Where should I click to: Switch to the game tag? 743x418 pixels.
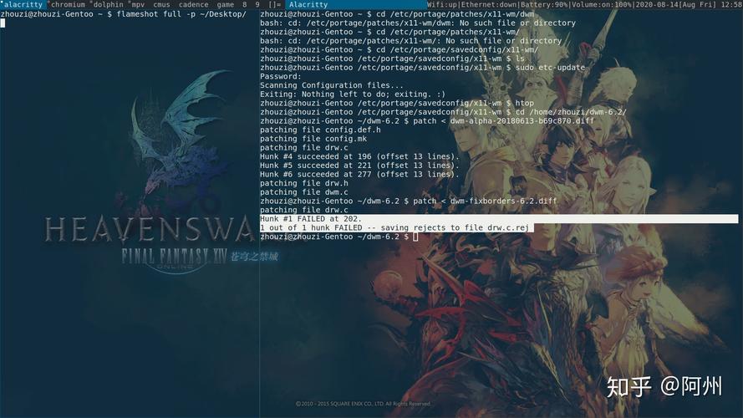pyautogui.click(x=226, y=4)
